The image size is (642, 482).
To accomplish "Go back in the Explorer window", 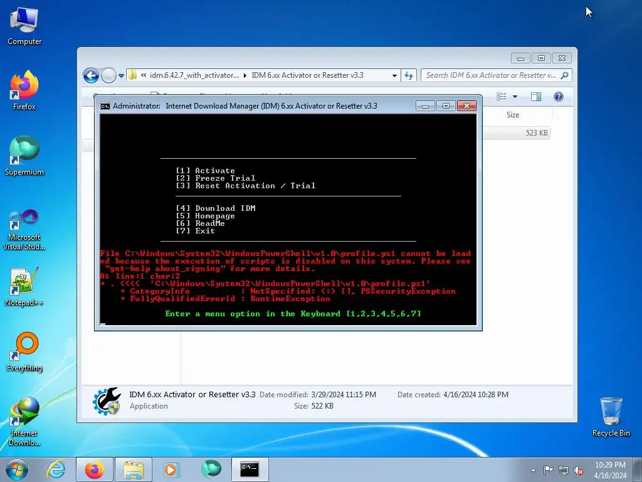I will click(91, 75).
